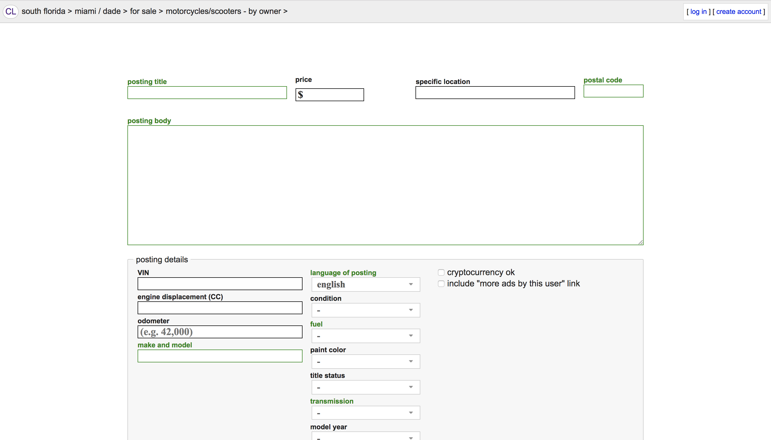
Task: Open the south florida breadcrumb link
Action: click(x=43, y=11)
